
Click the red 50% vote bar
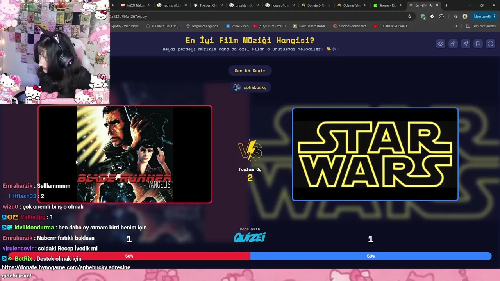click(x=129, y=256)
